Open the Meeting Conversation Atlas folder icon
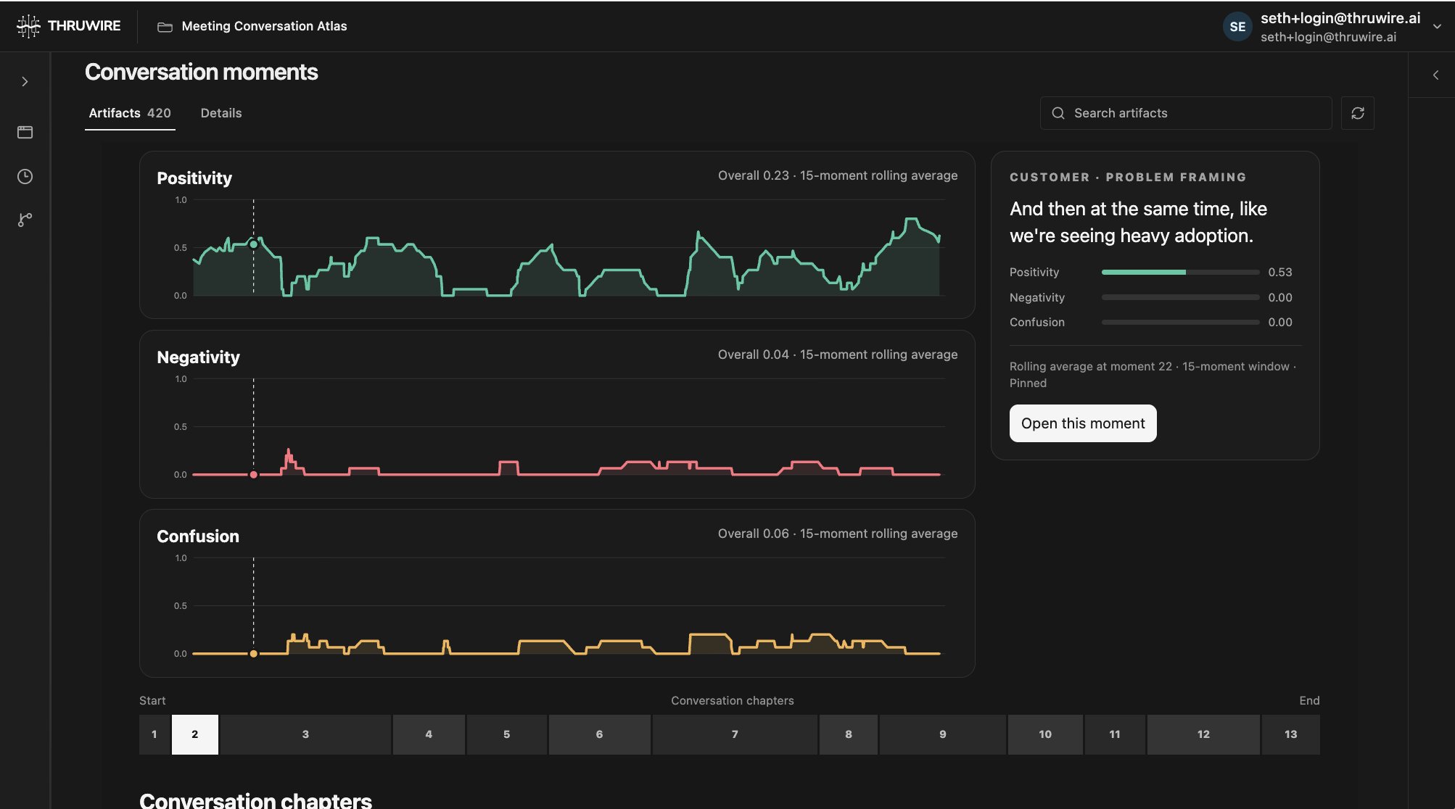Screen dimensions: 1455x809 click(x=165, y=27)
